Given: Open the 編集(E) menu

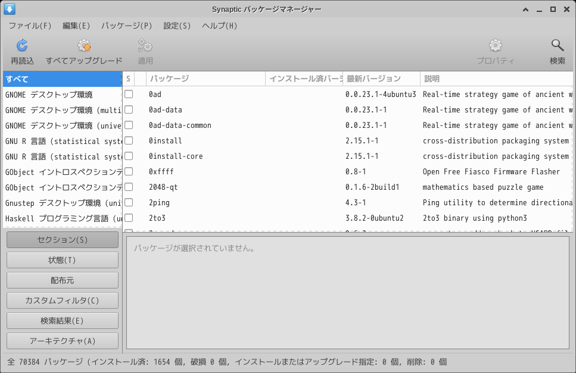Looking at the screenshot, I should pos(76,26).
